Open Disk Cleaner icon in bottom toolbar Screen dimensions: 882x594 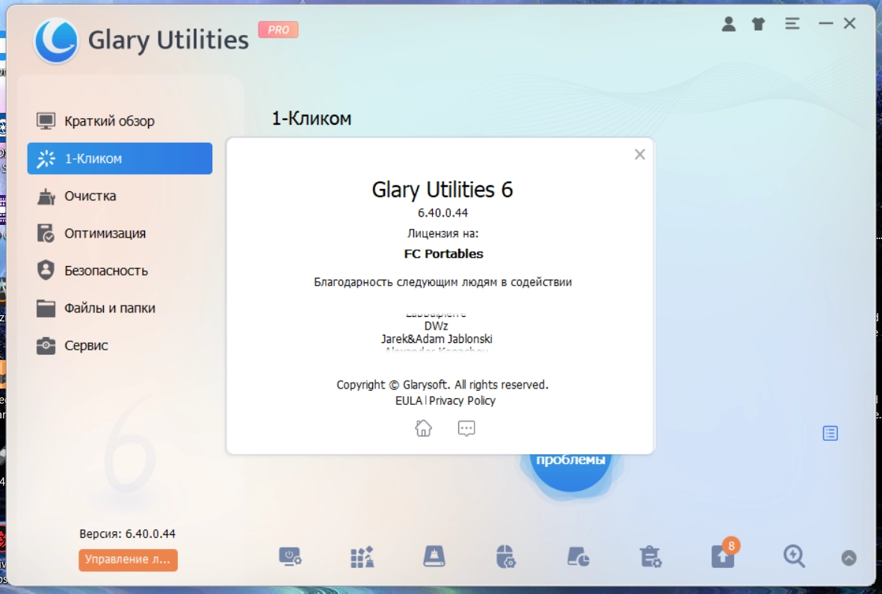click(434, 557)
